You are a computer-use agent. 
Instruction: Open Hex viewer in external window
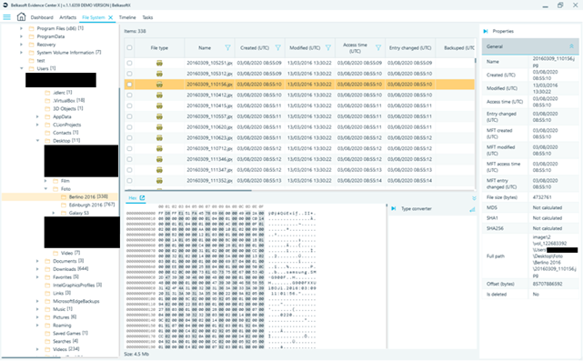[x=142, y=198]
